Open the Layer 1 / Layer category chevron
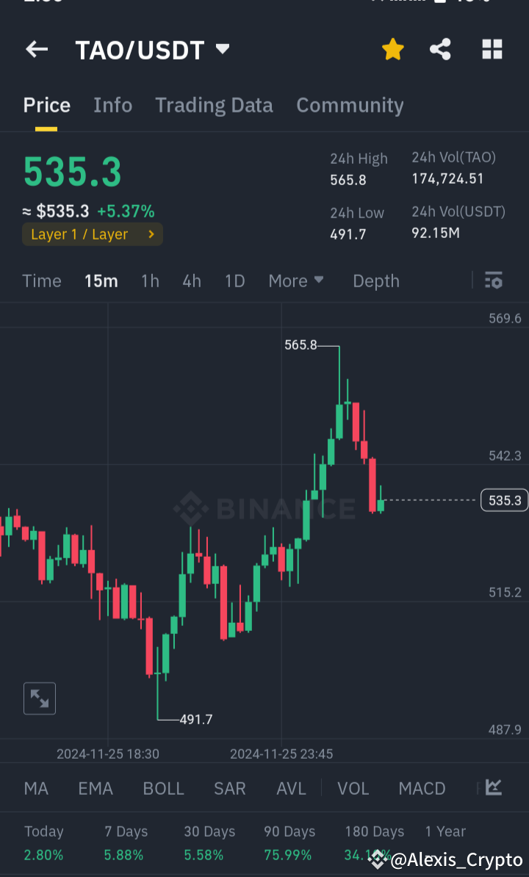This screenshot has height=877, width=529. [150, 234]
